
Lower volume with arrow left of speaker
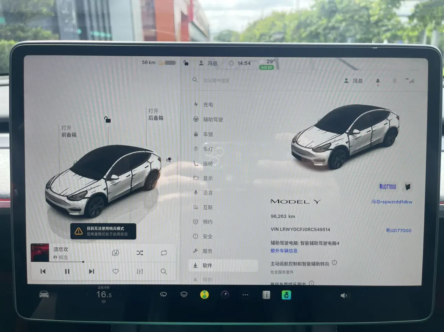point(330,295)
